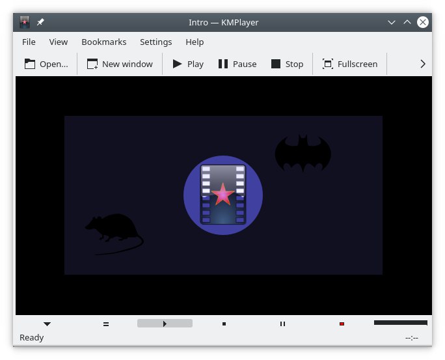The width and height of the screenshot is (445, 360).
Task: Click the small pause icon in control bar
Action: pos(282,324)
